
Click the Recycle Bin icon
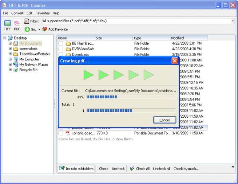click(x=16, y=70)
